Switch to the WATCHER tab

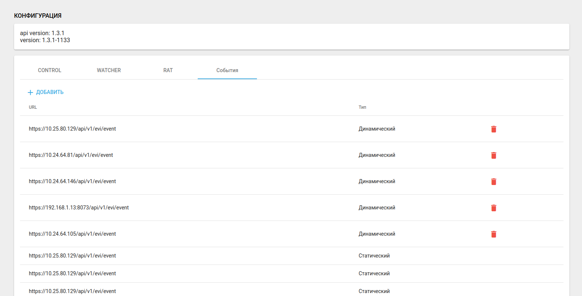point(109,70)
